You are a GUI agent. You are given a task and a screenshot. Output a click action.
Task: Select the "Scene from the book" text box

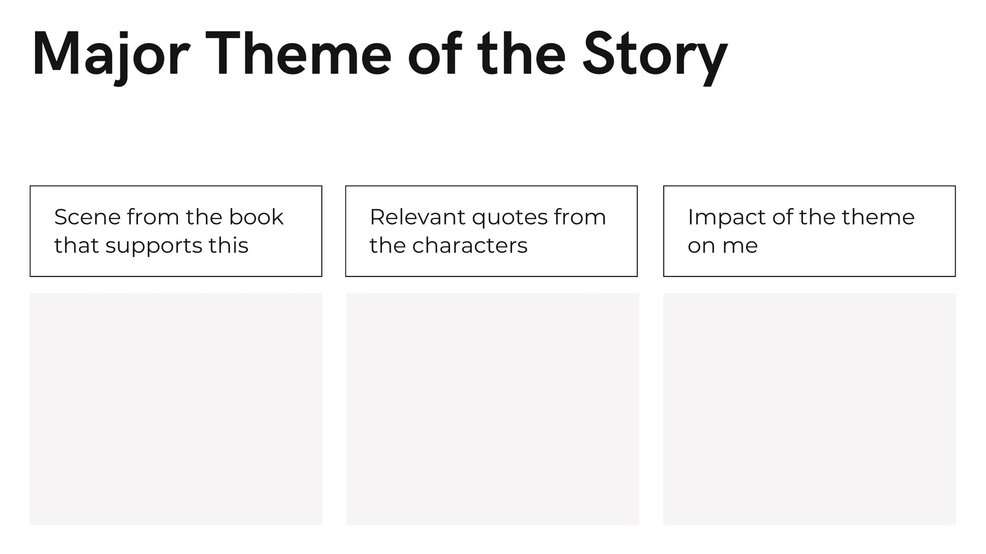click(176, 231)
